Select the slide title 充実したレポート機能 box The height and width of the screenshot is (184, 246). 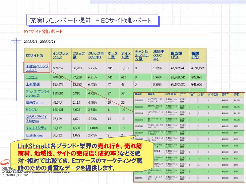coord(92,20)
